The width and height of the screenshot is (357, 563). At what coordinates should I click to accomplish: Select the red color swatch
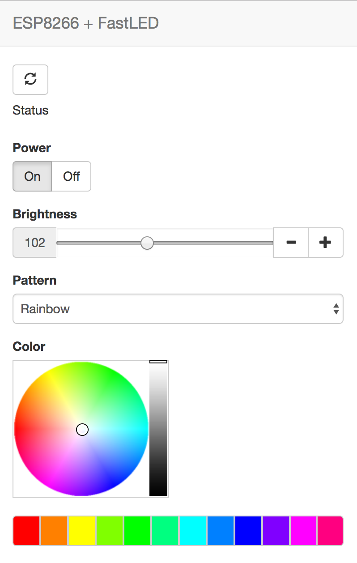(27, 531)
